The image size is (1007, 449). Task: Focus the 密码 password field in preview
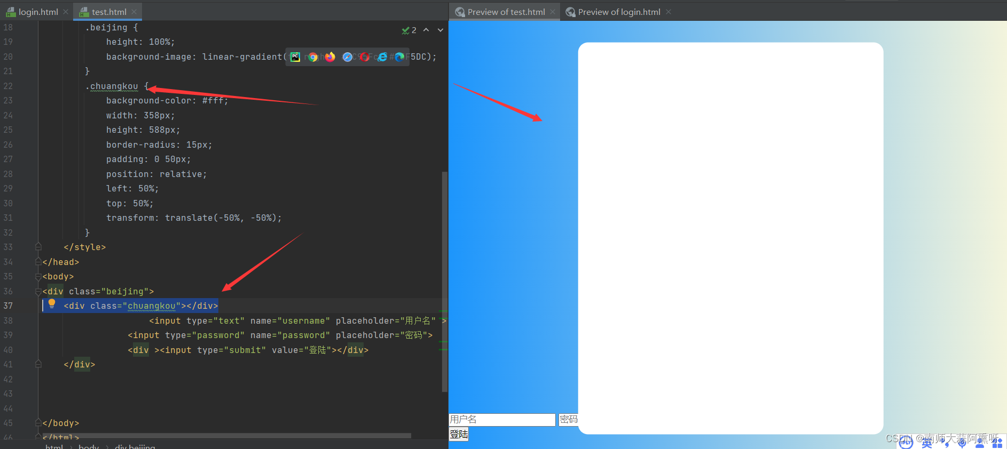click(x=568, y=420)
